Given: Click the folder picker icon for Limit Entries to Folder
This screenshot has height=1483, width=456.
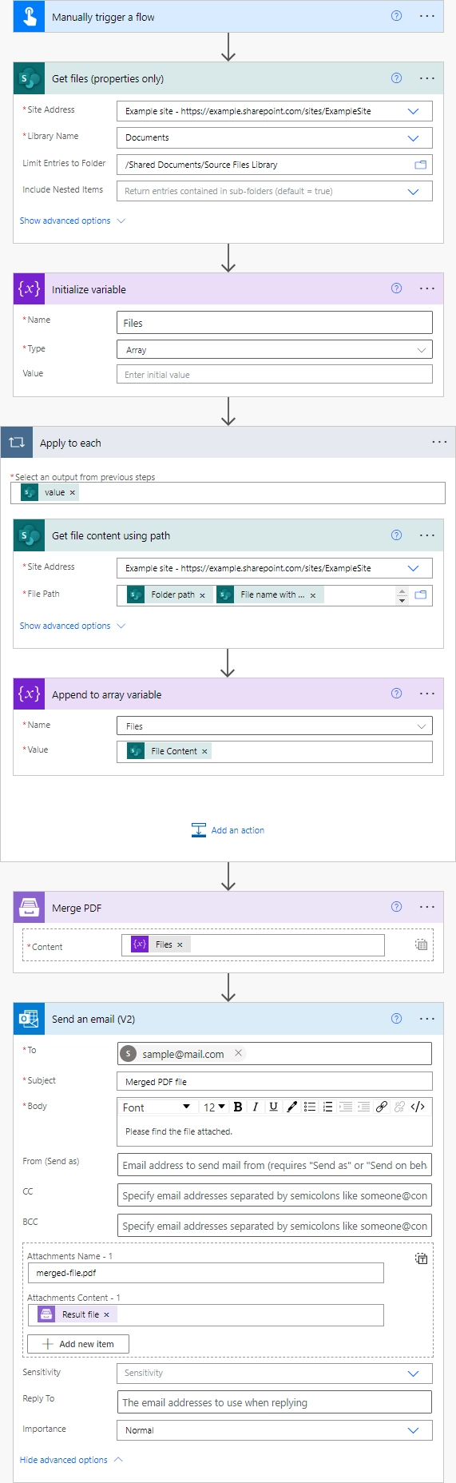Looking at the screenshot, I should coord(420,165).
